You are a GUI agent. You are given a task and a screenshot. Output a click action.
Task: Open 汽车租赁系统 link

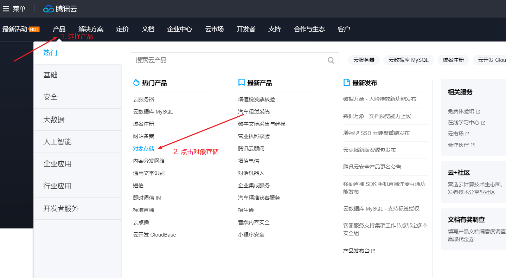[x=254, y=112]
